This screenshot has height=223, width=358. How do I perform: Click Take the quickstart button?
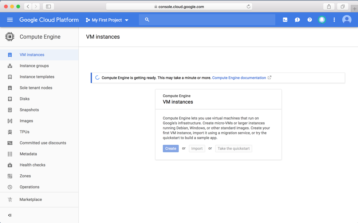pos(234,148)
